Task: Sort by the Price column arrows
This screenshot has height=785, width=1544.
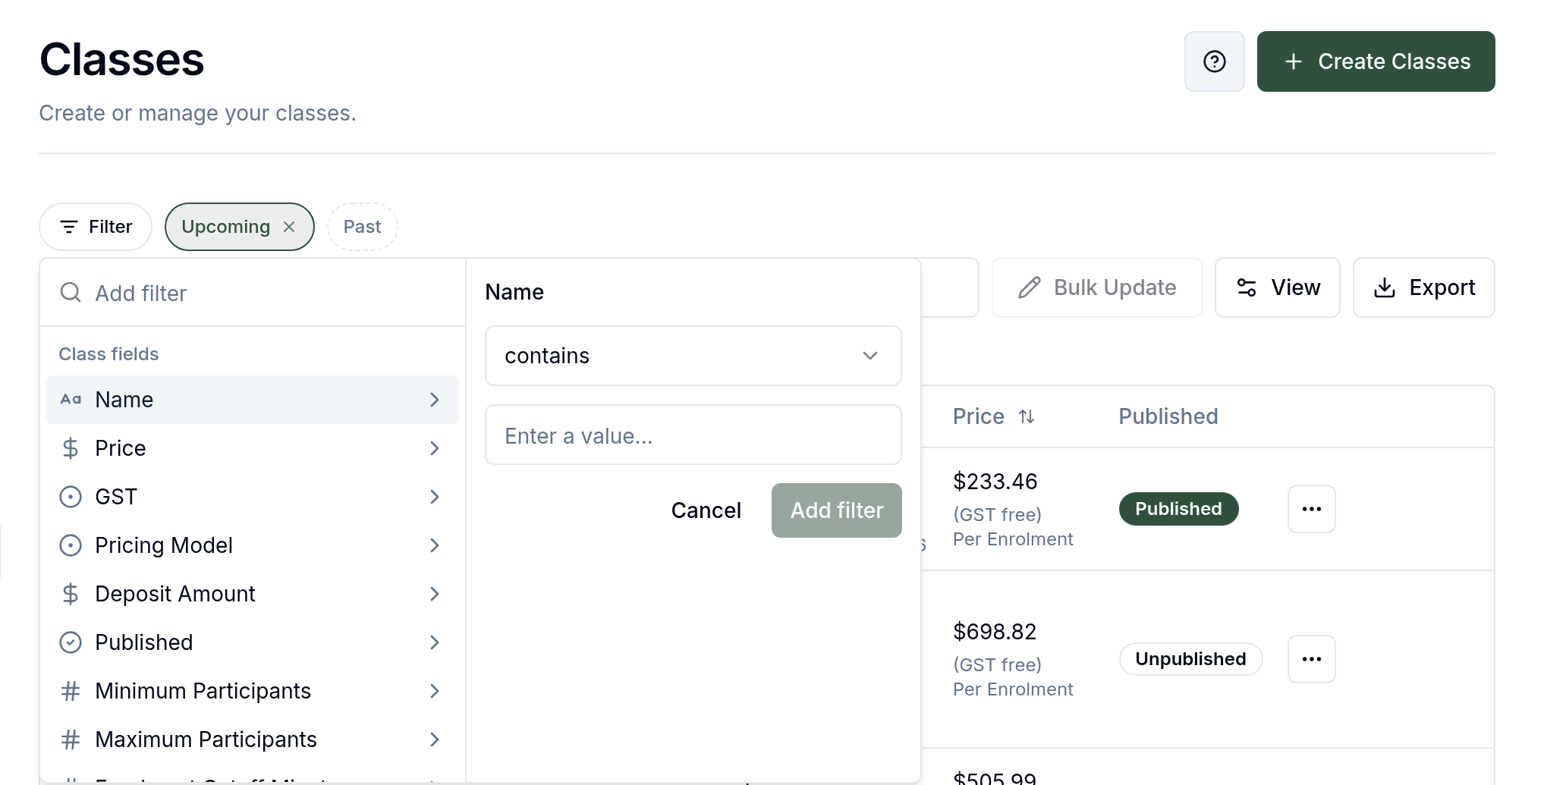Action: (x=1027, y=416)
